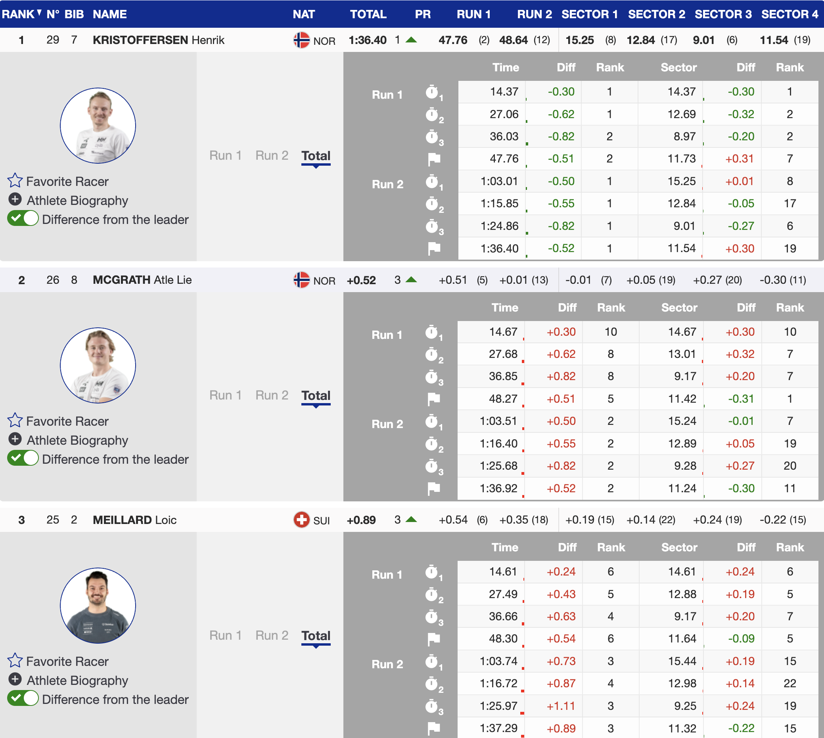
Task: Click Norway flag icon beside Kristoffersen
Action: [301, 40]
